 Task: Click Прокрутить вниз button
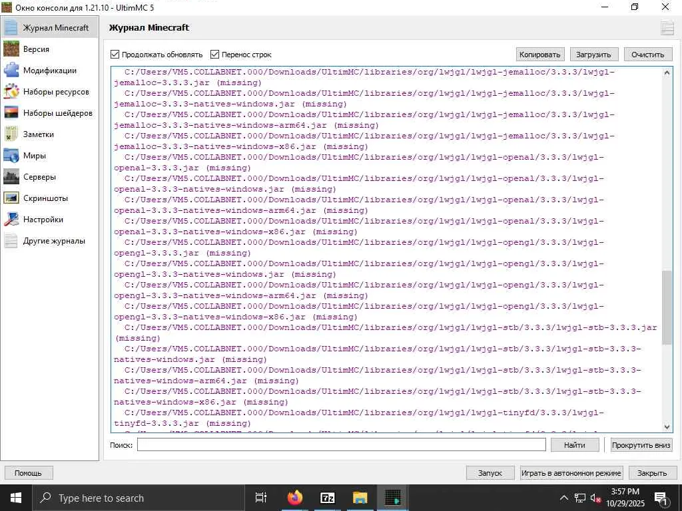641,445
